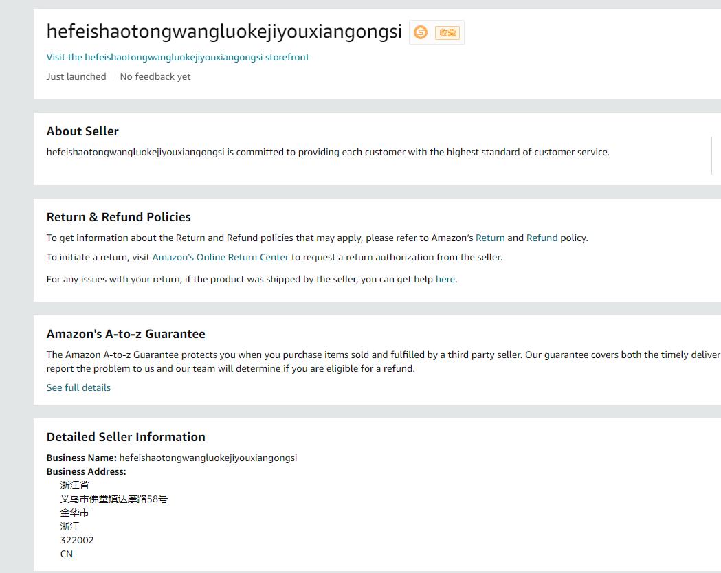721x573 pixels.
Task: Go to Amazon's Online Return Center
Action: coord(220,257)
